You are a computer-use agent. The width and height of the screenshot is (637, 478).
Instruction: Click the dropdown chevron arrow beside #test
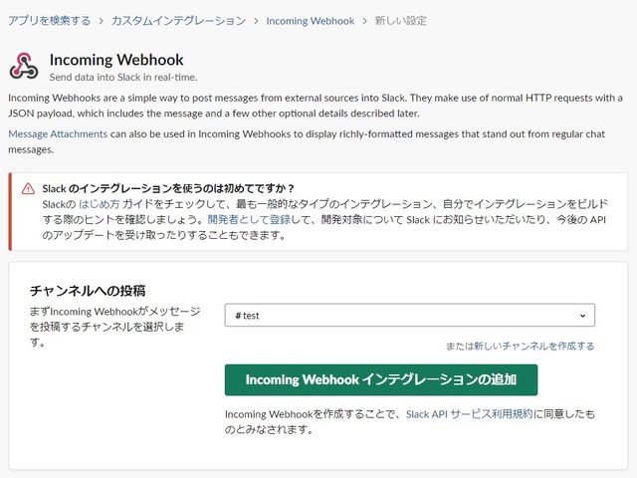582,316
